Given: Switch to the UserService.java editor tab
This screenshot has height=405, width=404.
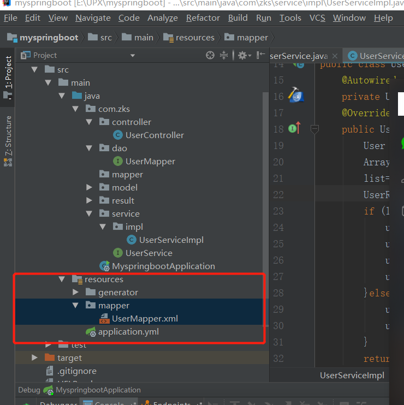Looking at the screenshot, I should (299, 56).
